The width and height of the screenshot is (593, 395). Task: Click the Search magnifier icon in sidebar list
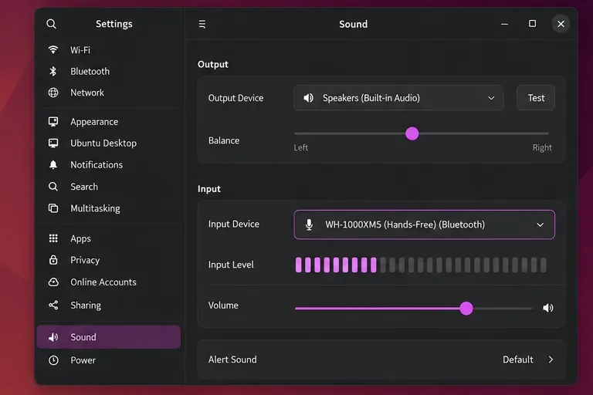(x=53, y=187)
